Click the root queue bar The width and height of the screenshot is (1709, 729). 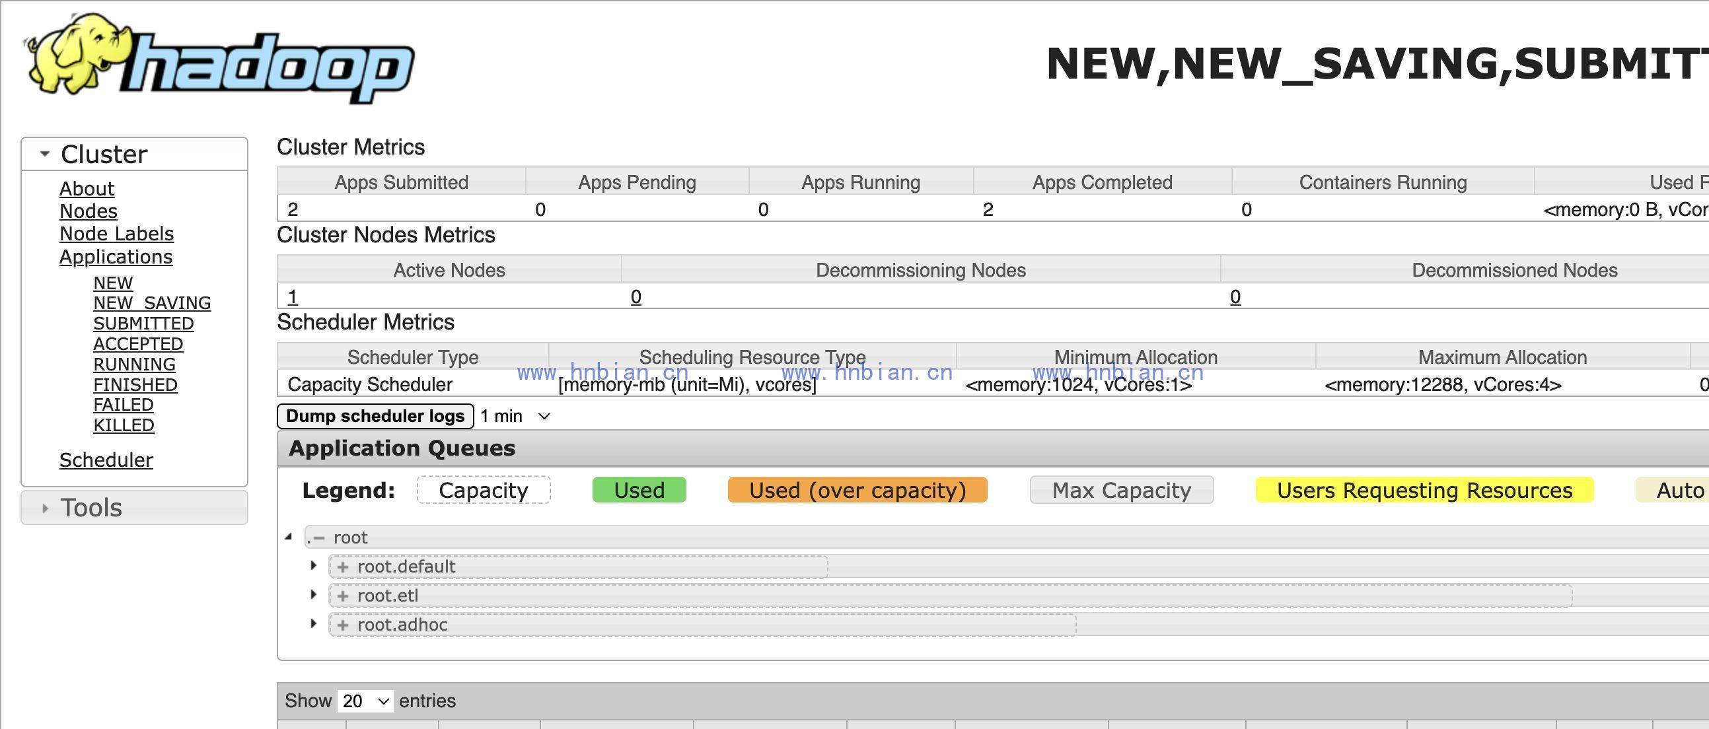(x=1006, y=538)
